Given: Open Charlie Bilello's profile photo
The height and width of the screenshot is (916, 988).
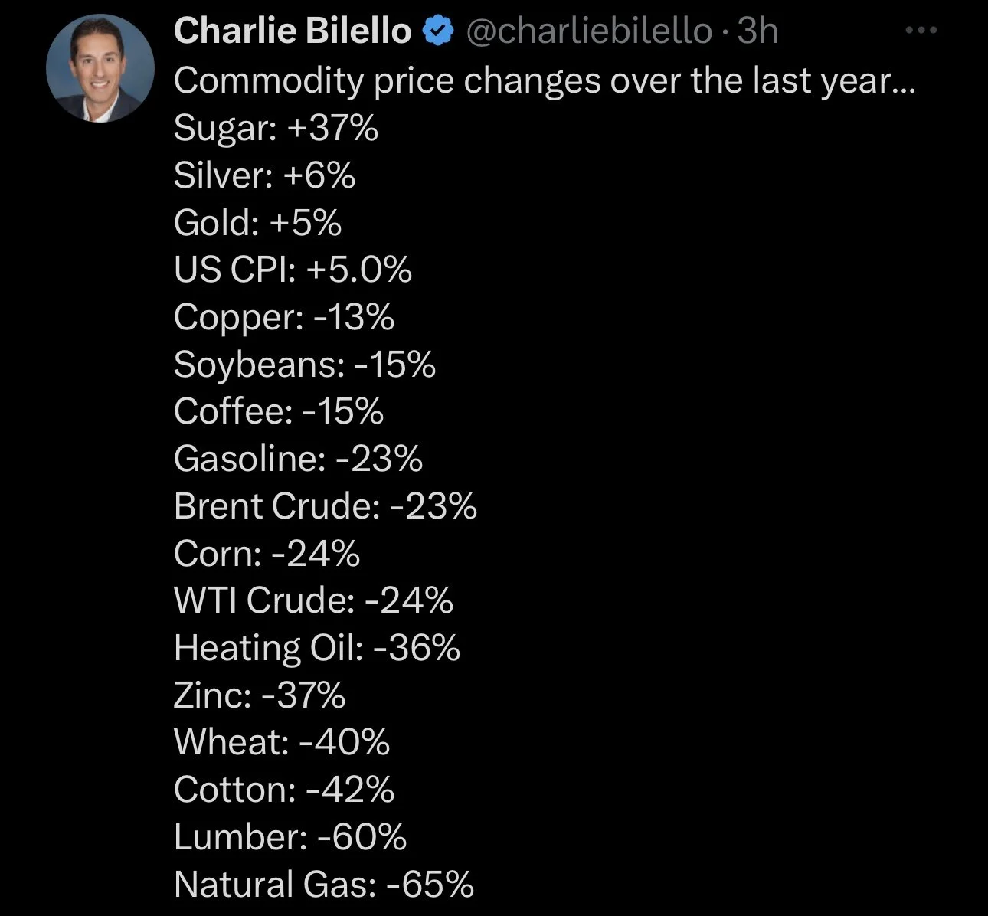Looking at the screenshot, I should (100, 68).
